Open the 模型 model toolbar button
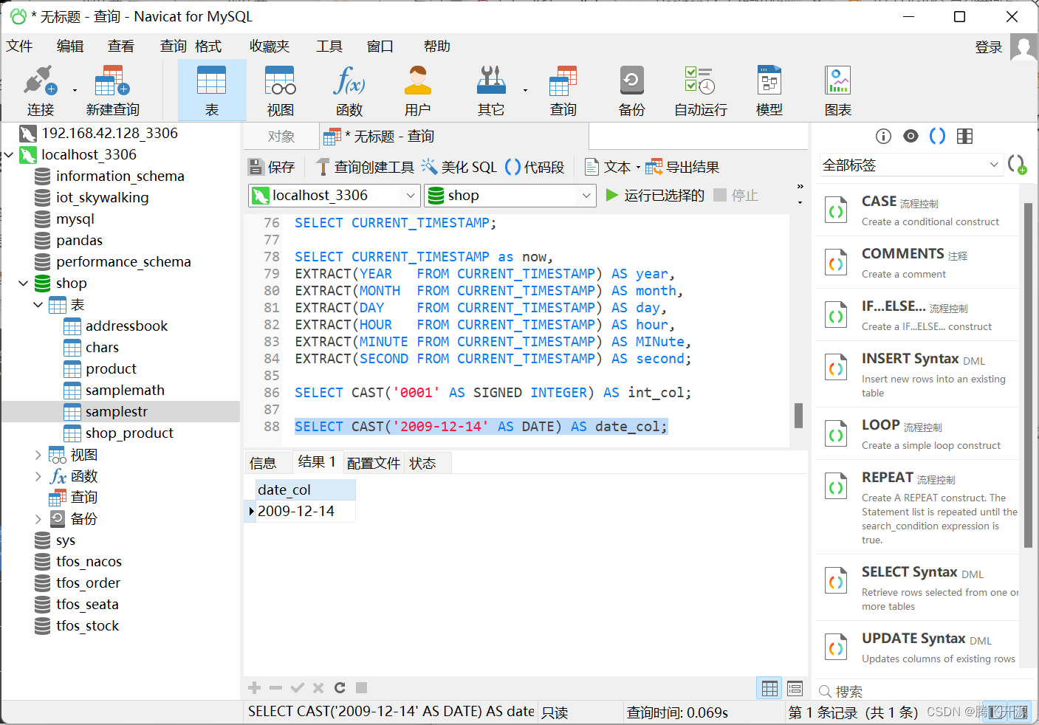 pyautogui.click(x=769, y=90)
